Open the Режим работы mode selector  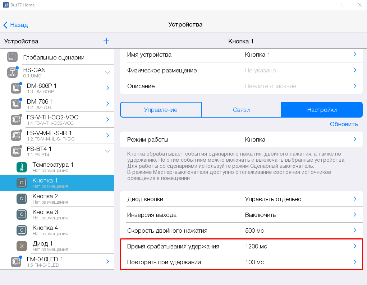coord(241,139)
